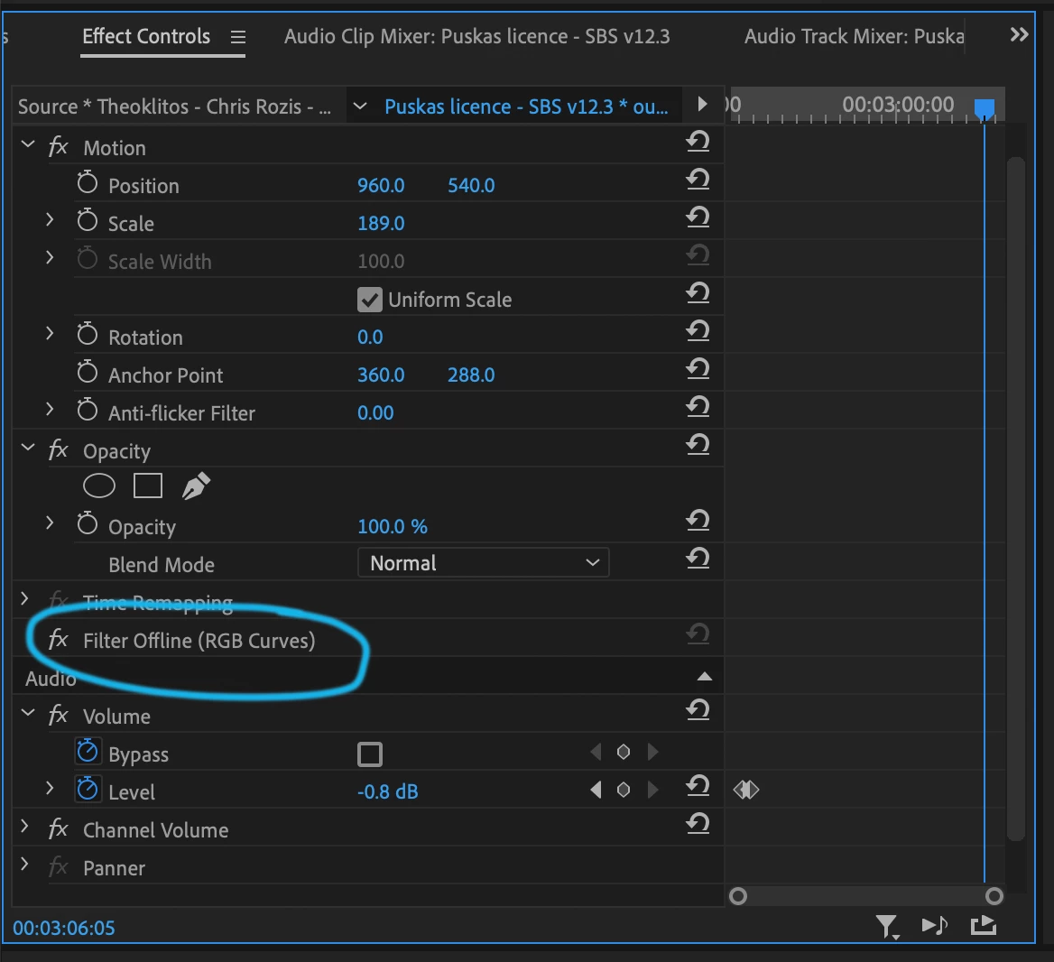Viewport: 1054px width, 962px height.
Task: Click the Opacity value 100.0 %
Action: pyautogui.click(x=392, y=526)
